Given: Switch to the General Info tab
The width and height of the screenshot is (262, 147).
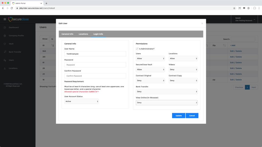Looking at the screenshot, I should click(67, 34).
